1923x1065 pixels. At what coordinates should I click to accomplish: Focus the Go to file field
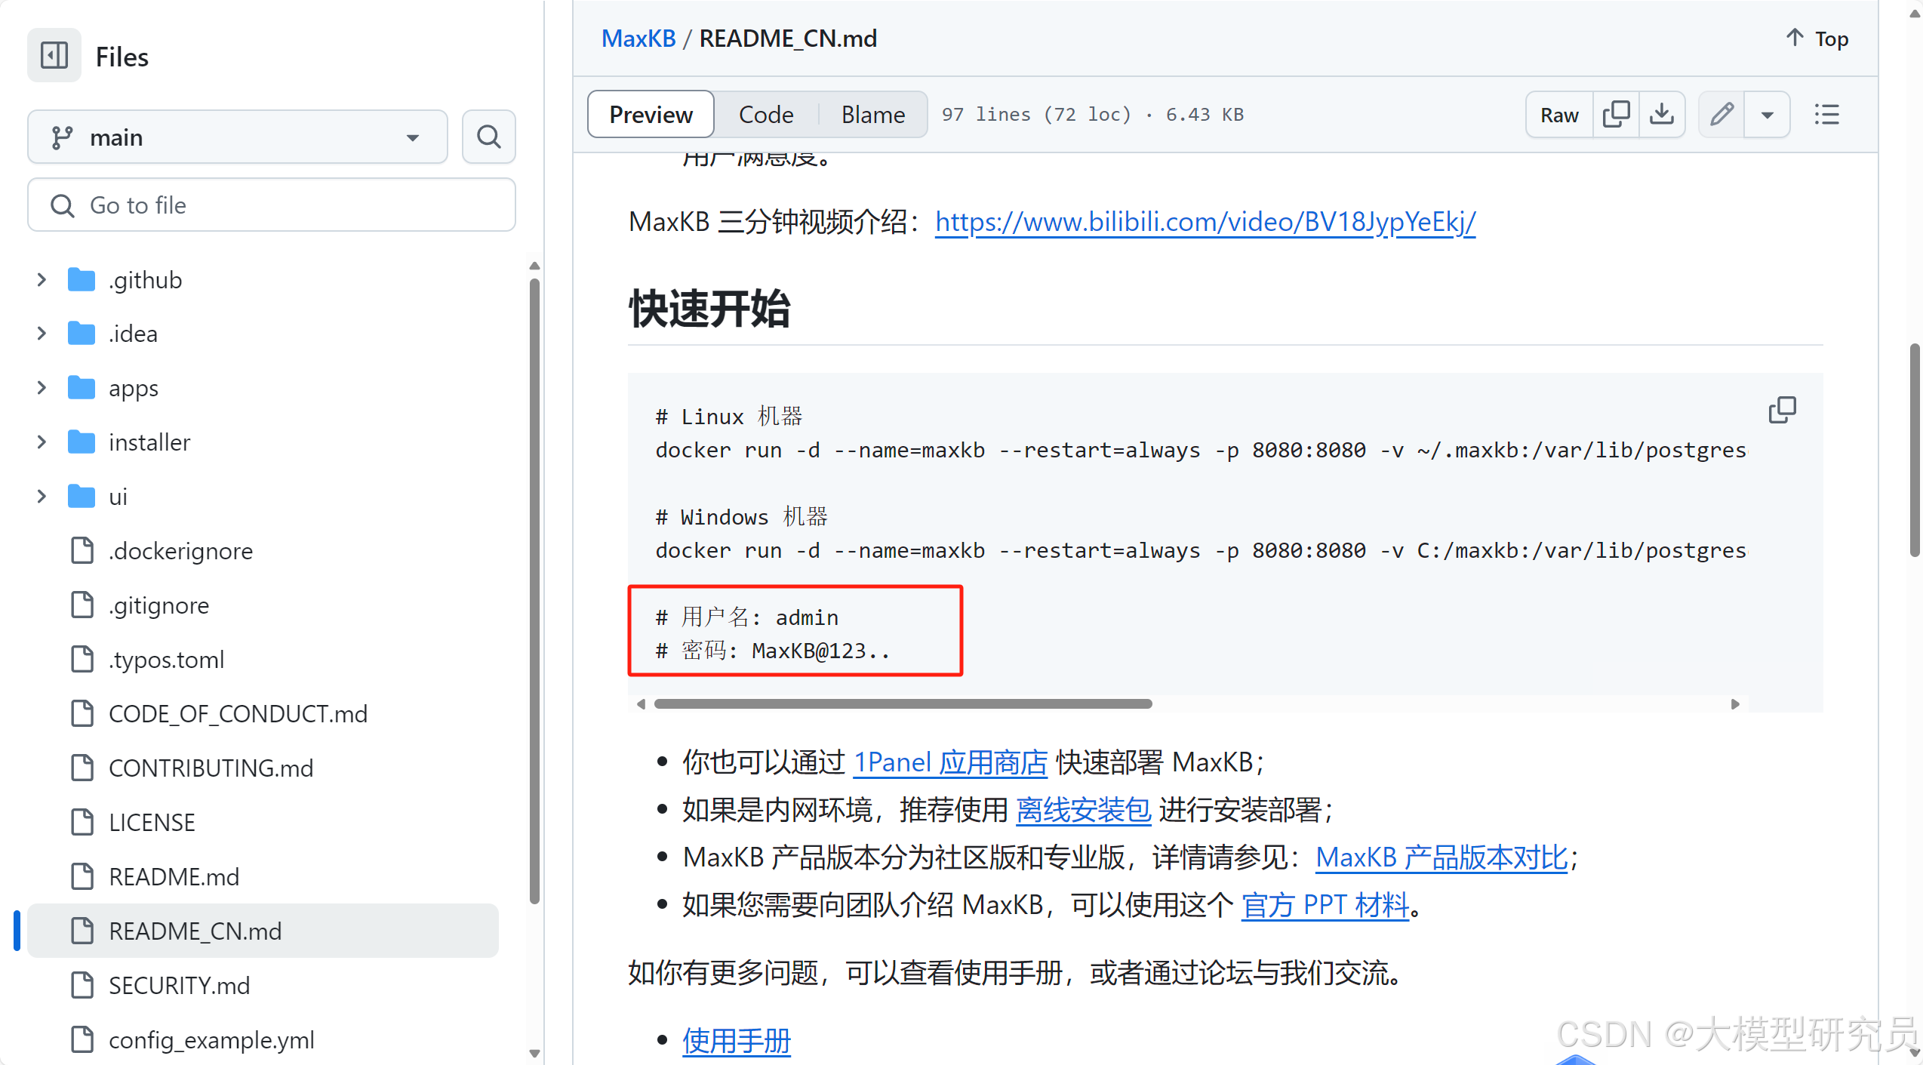(x=272, y=205)
